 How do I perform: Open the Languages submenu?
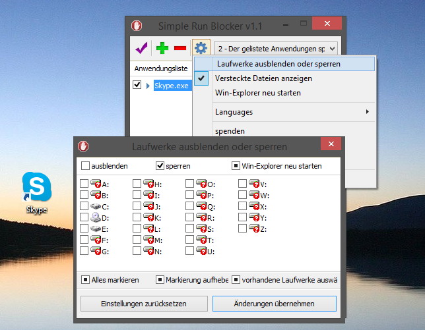click(284, 112)
